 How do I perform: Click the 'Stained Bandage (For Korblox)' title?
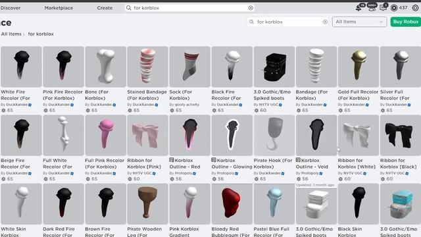click(x=147, y=95)
